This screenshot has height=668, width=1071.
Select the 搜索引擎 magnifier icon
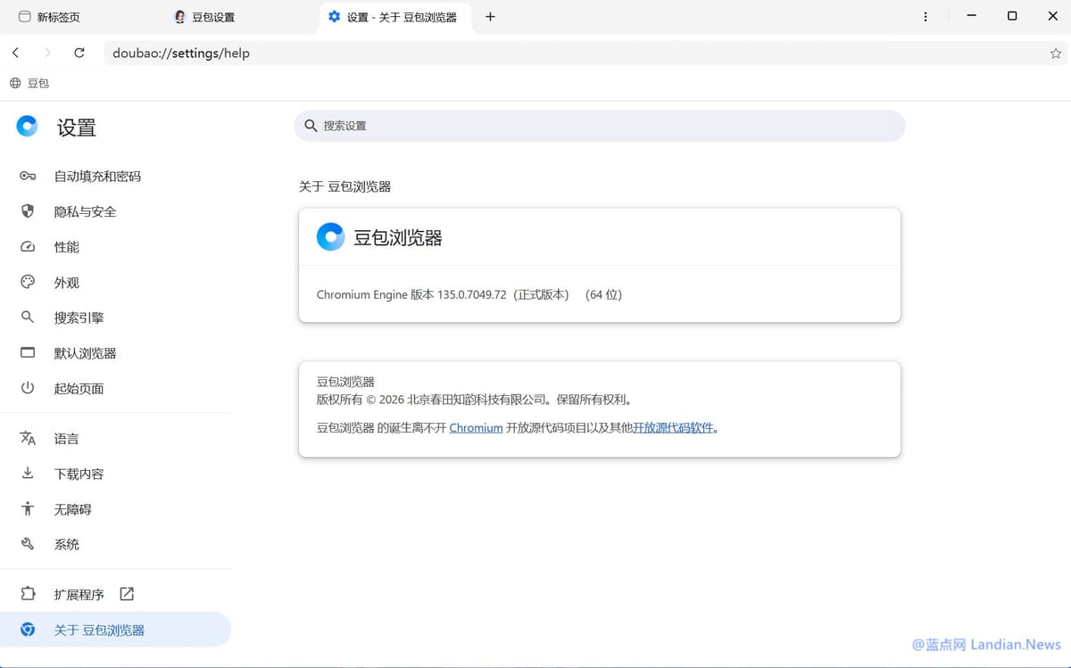28,318
